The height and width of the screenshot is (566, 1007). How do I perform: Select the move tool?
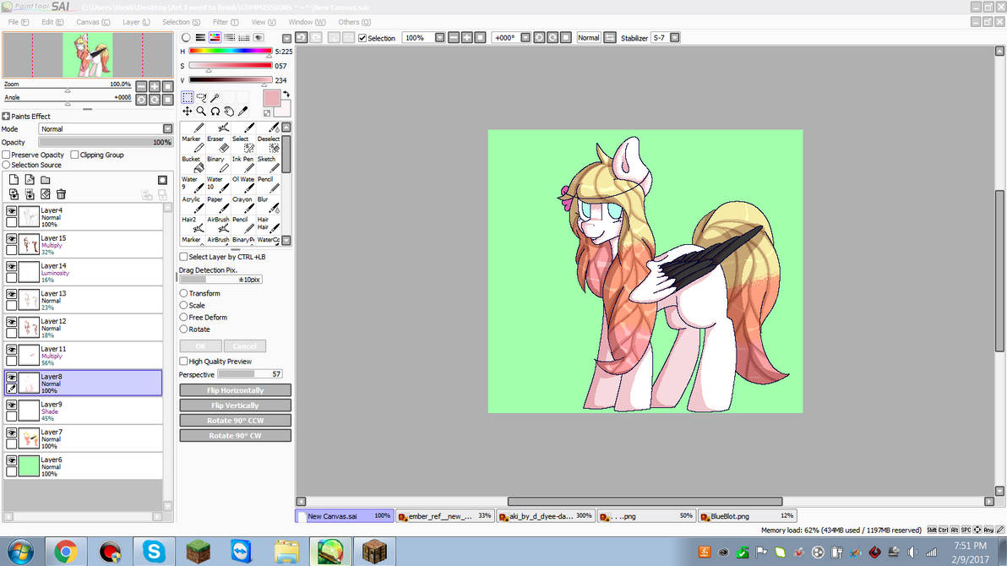[x=188, y=112]
